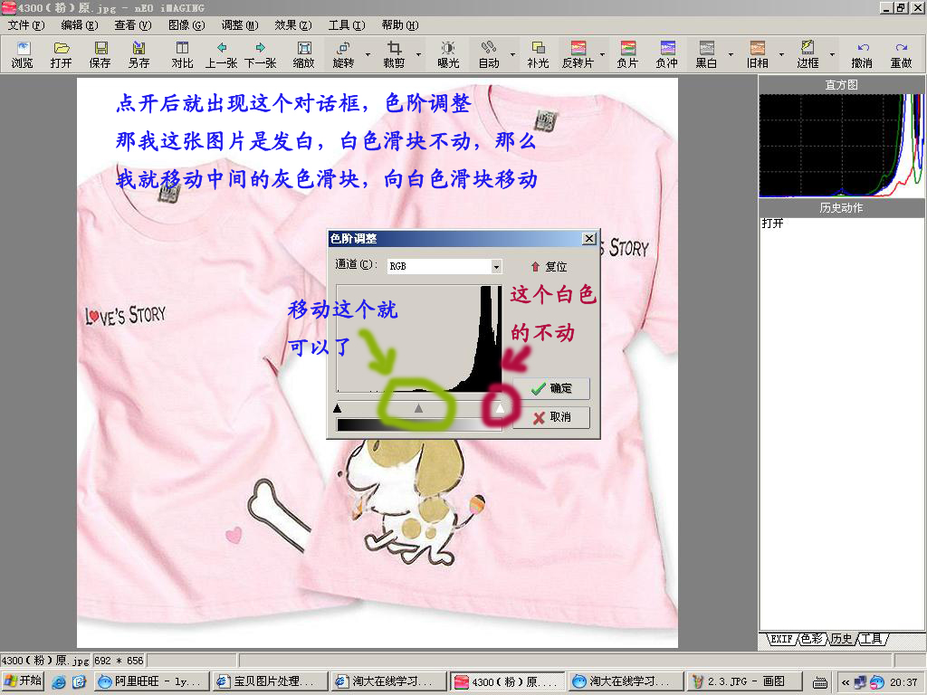
Task: Confirm levels with the 确定 button
Action: tap(551, 388)
